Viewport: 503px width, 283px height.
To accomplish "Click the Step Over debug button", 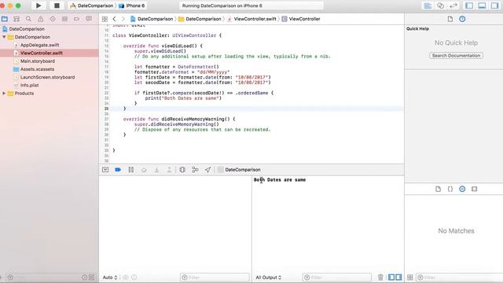I will pyautogui.click(x=144, y=170).
